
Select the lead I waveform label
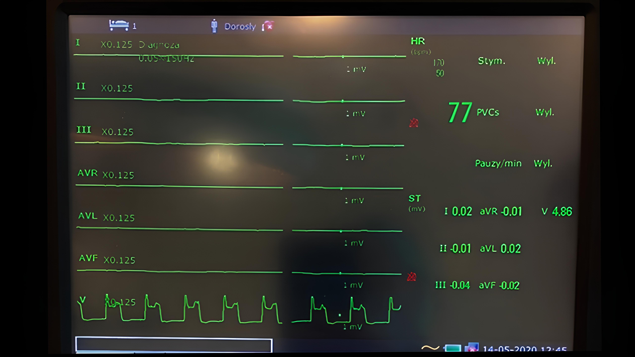click(77, 43)
